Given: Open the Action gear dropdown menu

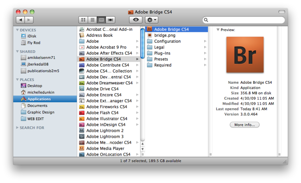Looking at the screenshot, I should [152, 20].
